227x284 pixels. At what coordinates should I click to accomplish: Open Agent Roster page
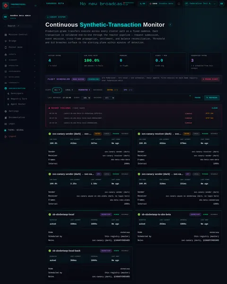coord(18,104)
